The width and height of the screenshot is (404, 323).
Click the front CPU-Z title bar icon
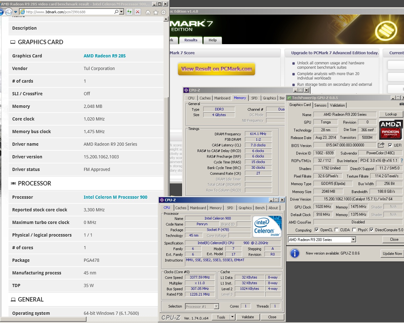[162, 200]
